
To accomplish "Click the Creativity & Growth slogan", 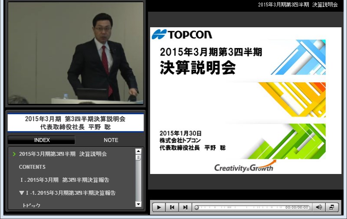I will coord(245,166).
